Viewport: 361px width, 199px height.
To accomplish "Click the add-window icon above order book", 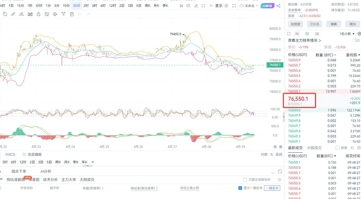I will [289, 34].
